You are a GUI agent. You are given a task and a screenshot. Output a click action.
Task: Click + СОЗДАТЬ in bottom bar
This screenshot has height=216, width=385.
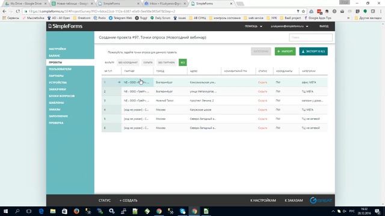128,200
